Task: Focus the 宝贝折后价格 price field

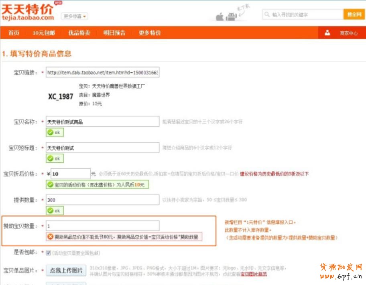Action: point(70,174)
